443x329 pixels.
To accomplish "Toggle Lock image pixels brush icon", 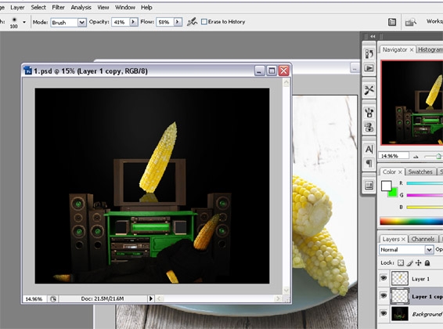I will 409,263.
